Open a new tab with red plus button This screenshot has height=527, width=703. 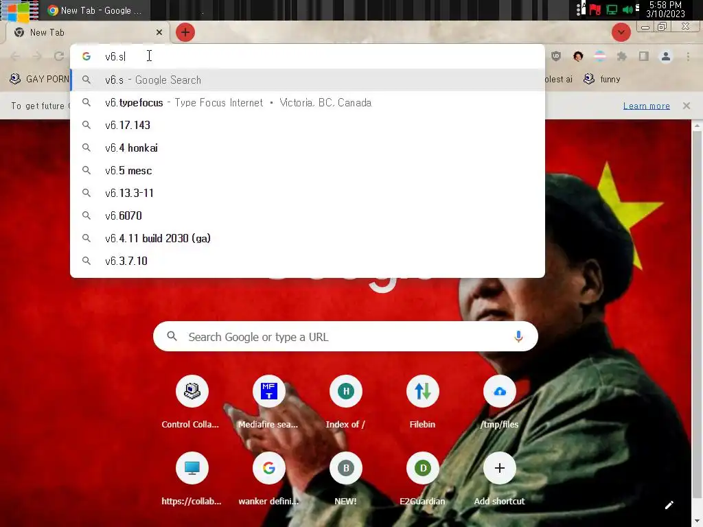(x=185, y=32)
